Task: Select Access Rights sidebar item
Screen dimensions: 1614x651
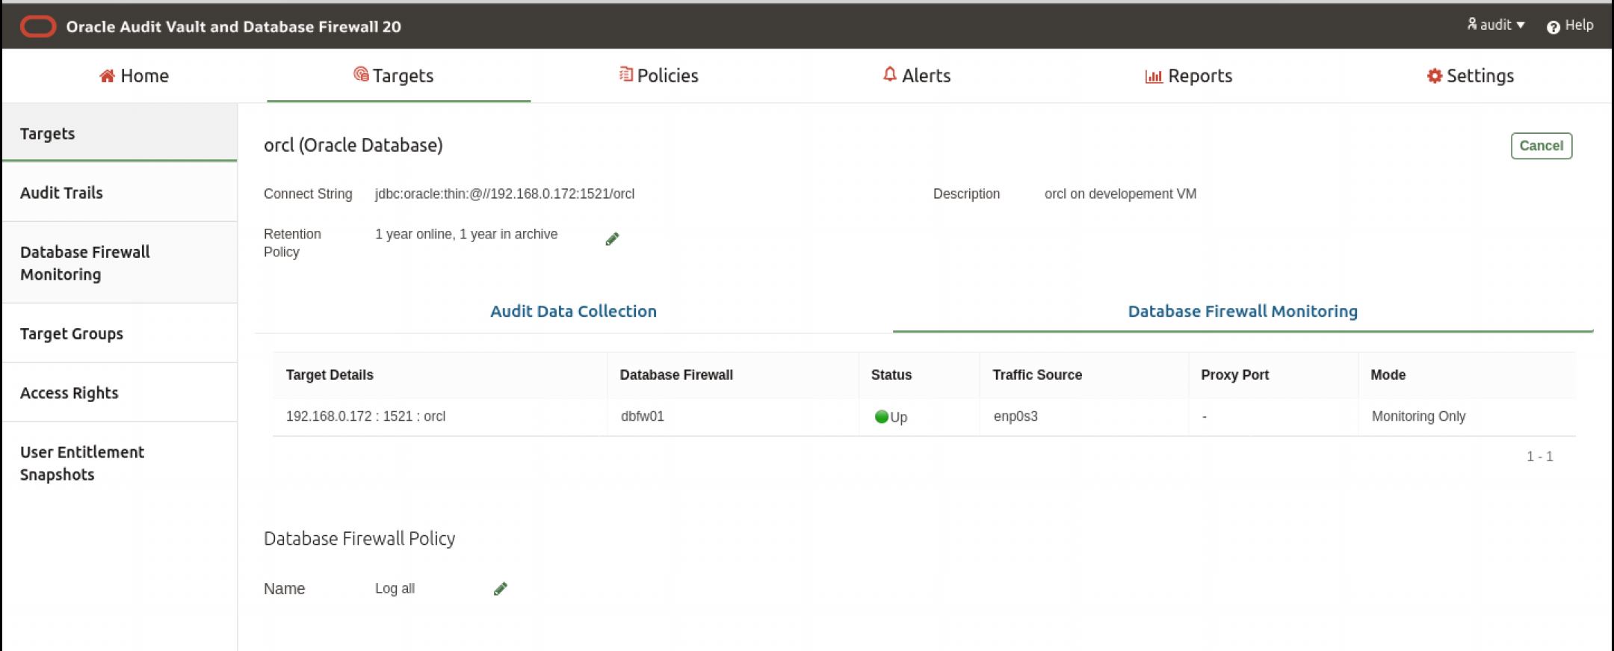Action: [x=69, y=392]
